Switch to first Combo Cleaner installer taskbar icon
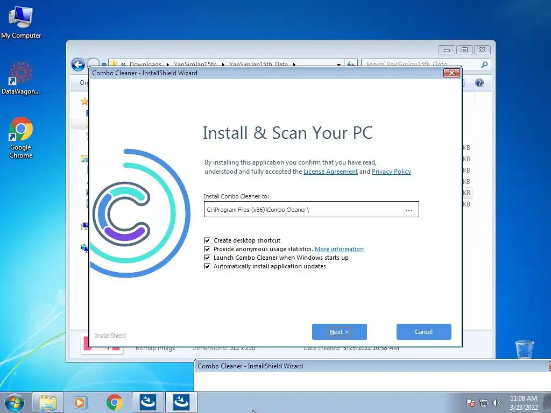The image size is (551, 413). coord(147,402)
